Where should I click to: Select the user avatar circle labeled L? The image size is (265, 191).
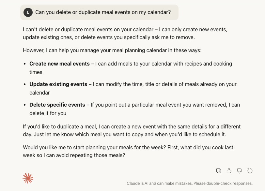click(x=28, y=12)
